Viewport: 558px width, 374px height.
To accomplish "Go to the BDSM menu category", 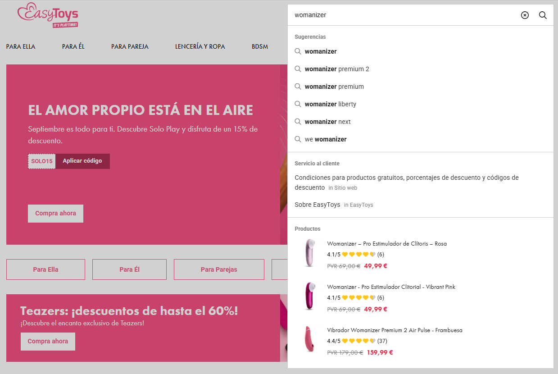I will [260, 46].
